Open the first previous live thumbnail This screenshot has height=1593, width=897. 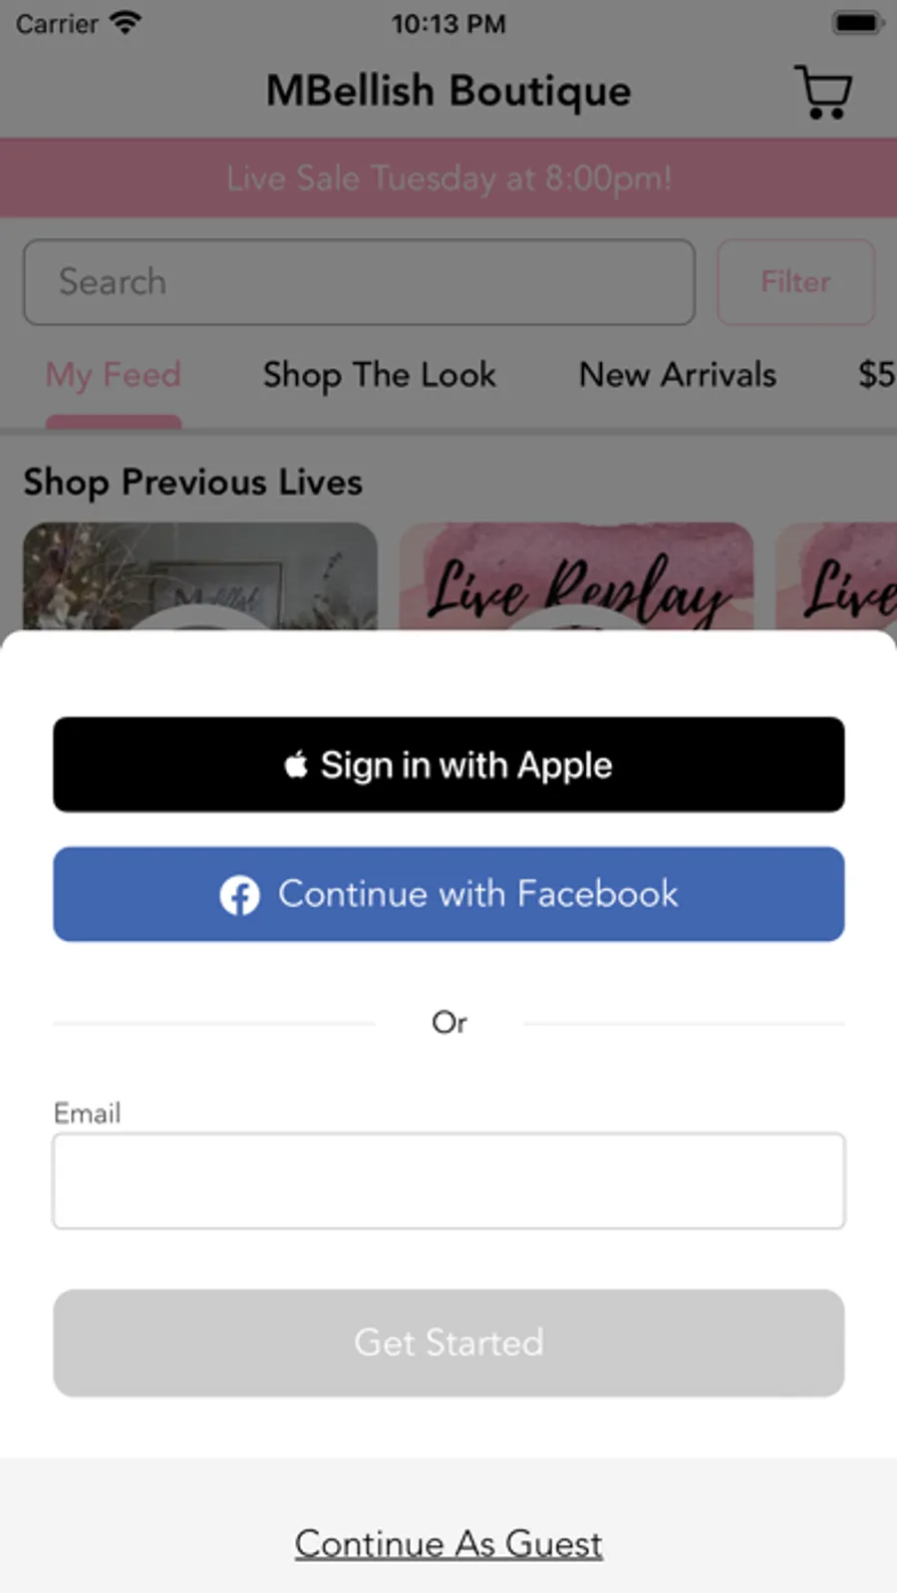tap(200, 576)
